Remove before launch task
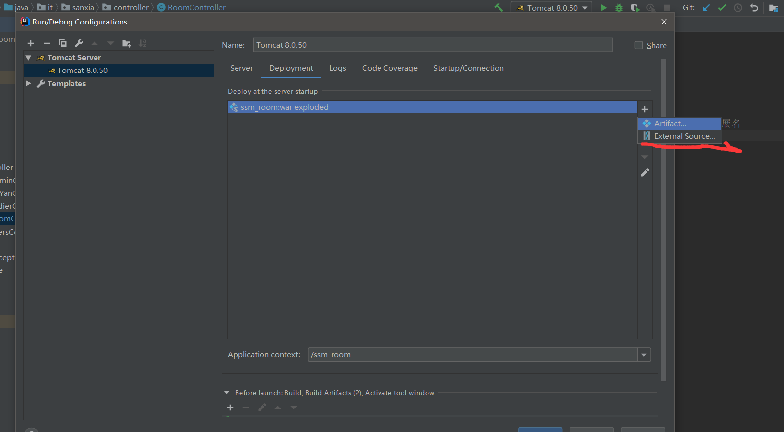The height and width of the screenshot is (432, 784). (x=246, y=408)
